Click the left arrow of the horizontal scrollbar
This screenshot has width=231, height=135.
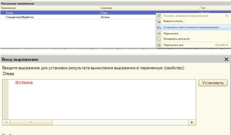click(6, 122)
